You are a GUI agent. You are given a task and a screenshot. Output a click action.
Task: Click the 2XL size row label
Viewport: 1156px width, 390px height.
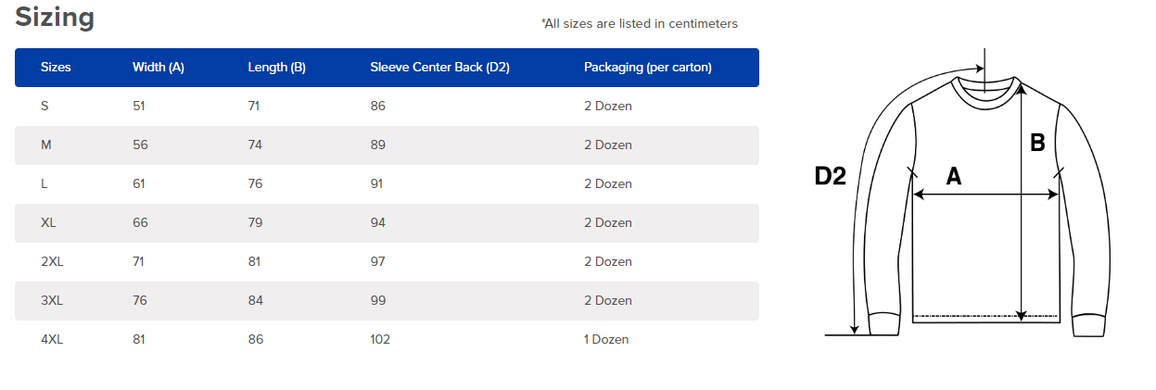[x=52, y=262]
